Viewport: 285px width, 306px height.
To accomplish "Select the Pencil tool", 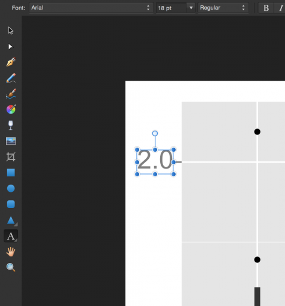I will click(11, 78).
